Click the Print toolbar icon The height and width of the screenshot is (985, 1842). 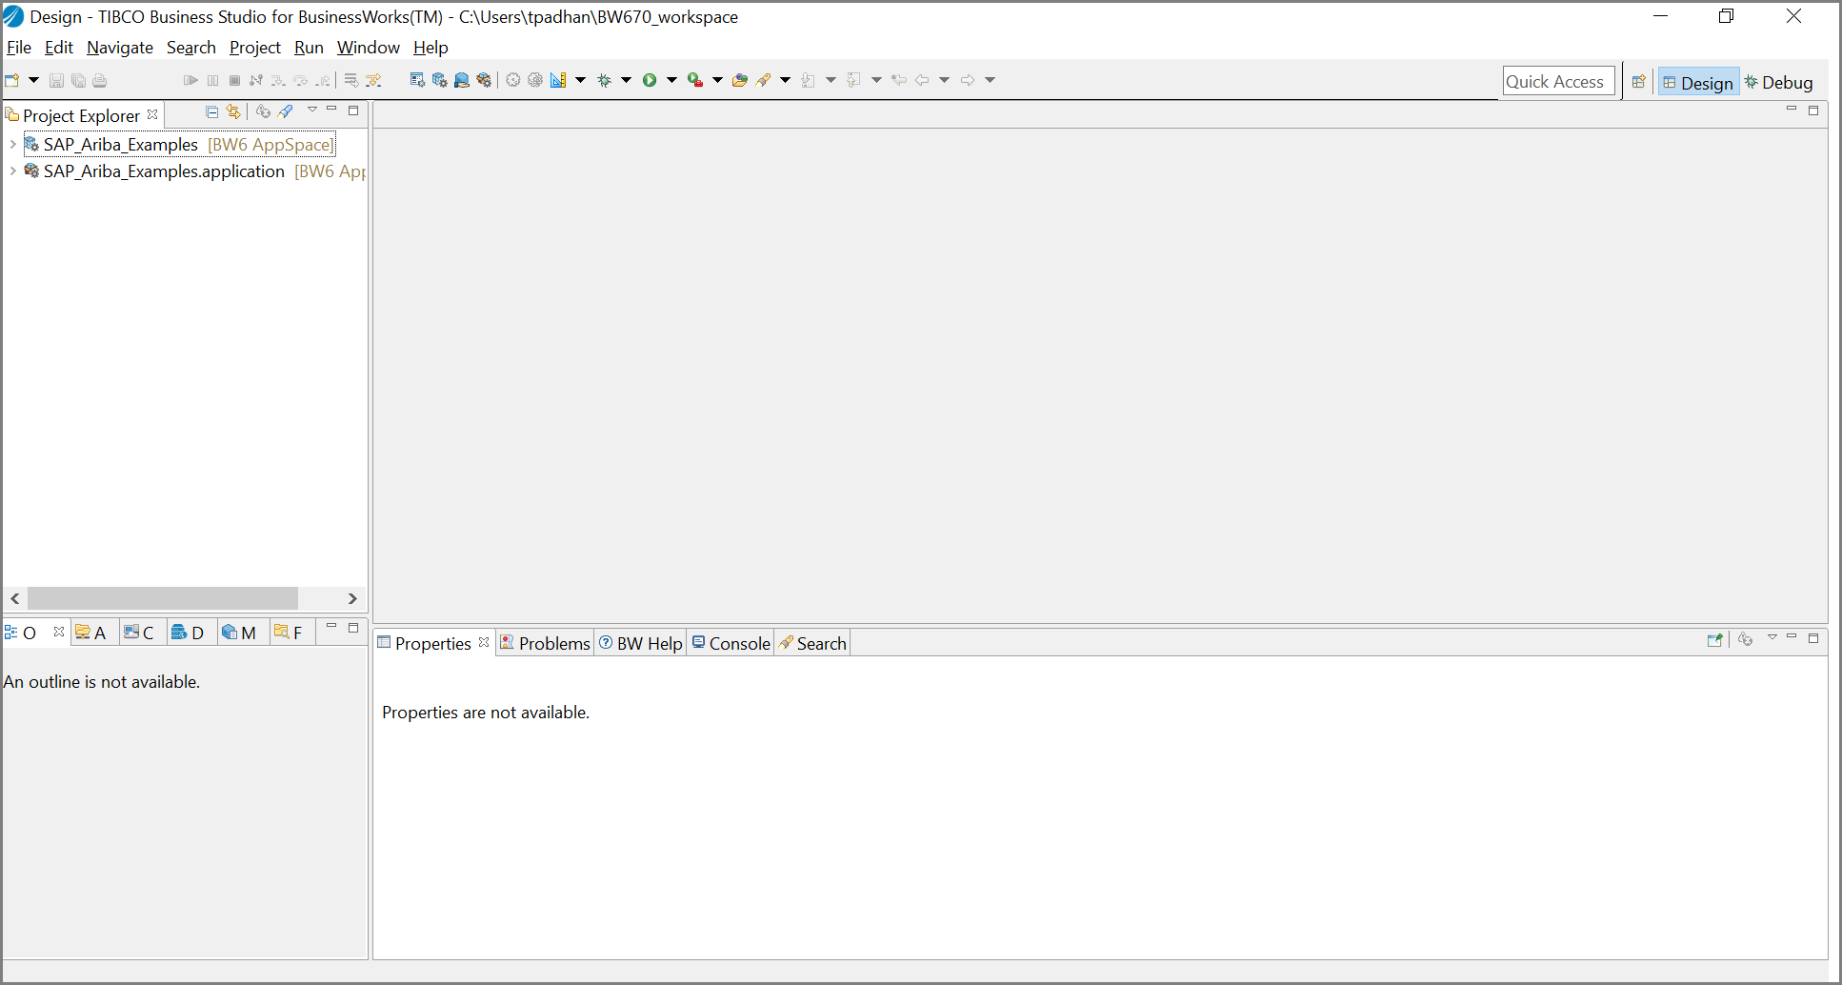(x=100, y=80)
